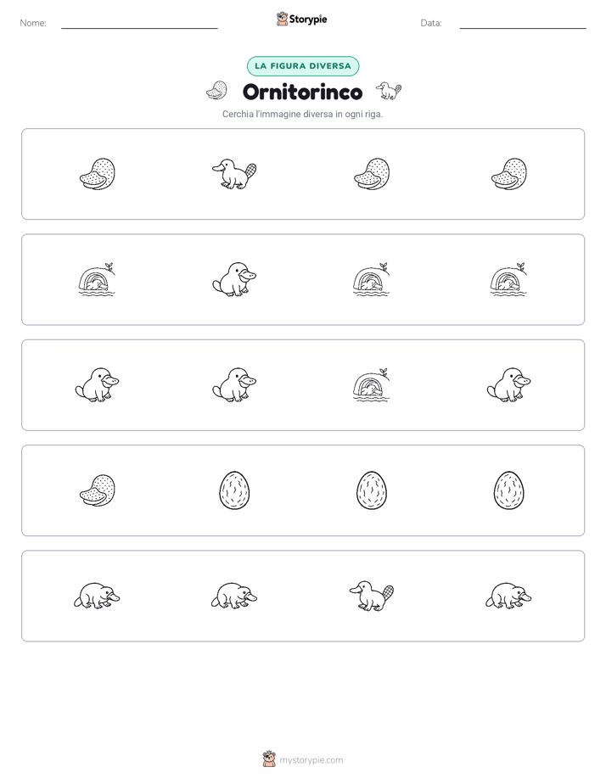Select the first burrow image in row two
The image size is (606, 784).
(x=98, y=279)
